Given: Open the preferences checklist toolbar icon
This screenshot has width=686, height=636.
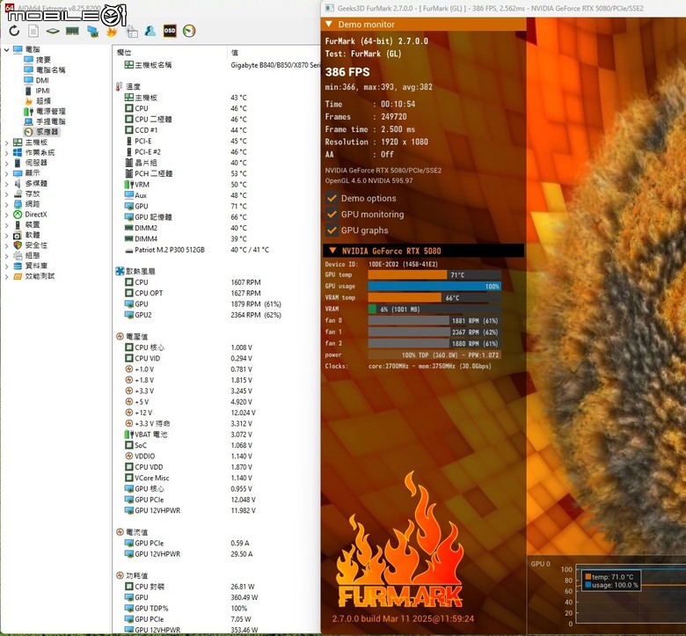Looking at the screenshot, I should point(132,31).
